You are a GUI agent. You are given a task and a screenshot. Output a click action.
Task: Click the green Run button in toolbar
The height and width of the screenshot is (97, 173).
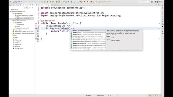click(75, 2)
